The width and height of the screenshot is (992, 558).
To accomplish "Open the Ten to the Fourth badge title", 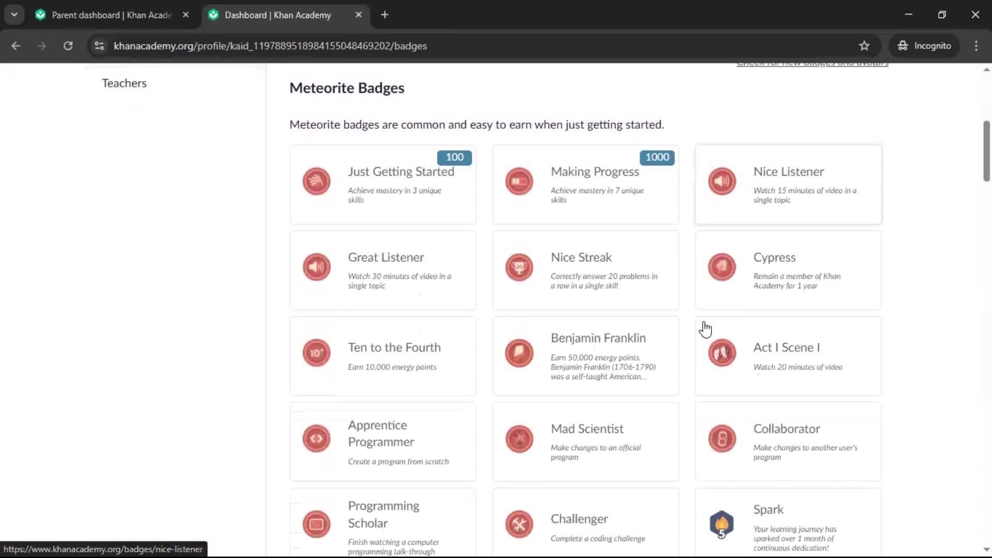I will coord(394,347).
